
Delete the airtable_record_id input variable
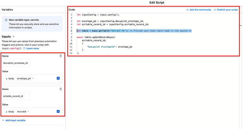click(61, 89)
